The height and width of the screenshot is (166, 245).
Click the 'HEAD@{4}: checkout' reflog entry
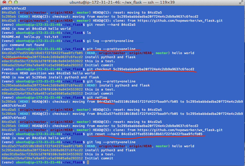point(100,126)
